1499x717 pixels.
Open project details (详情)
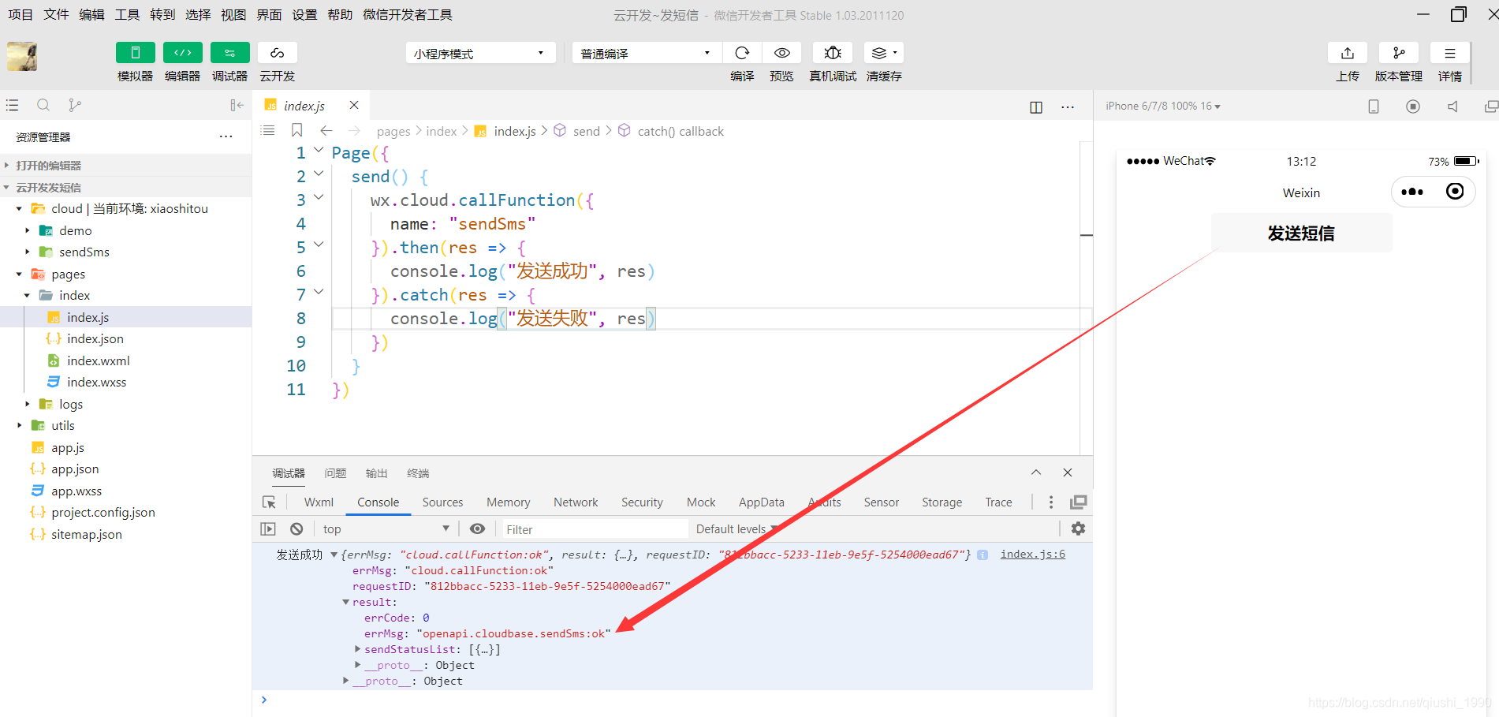(1450, 53)
